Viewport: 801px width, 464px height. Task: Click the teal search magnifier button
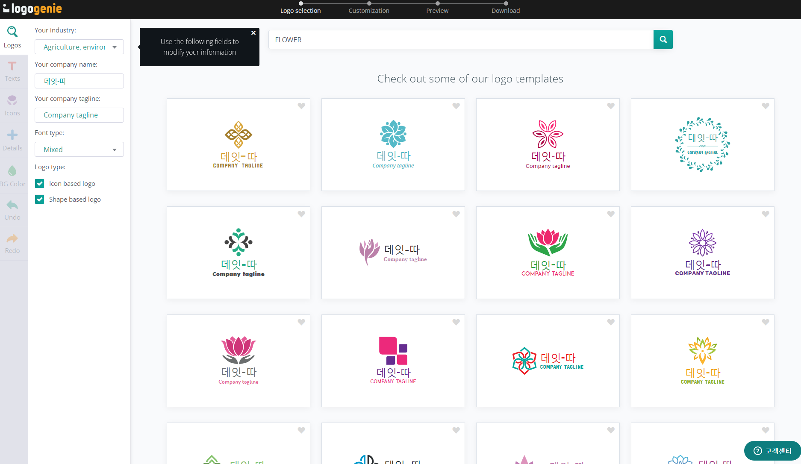[x=663, y=40]
